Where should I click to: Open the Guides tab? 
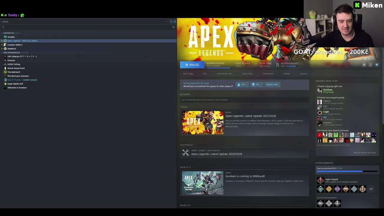pos(287,73)
